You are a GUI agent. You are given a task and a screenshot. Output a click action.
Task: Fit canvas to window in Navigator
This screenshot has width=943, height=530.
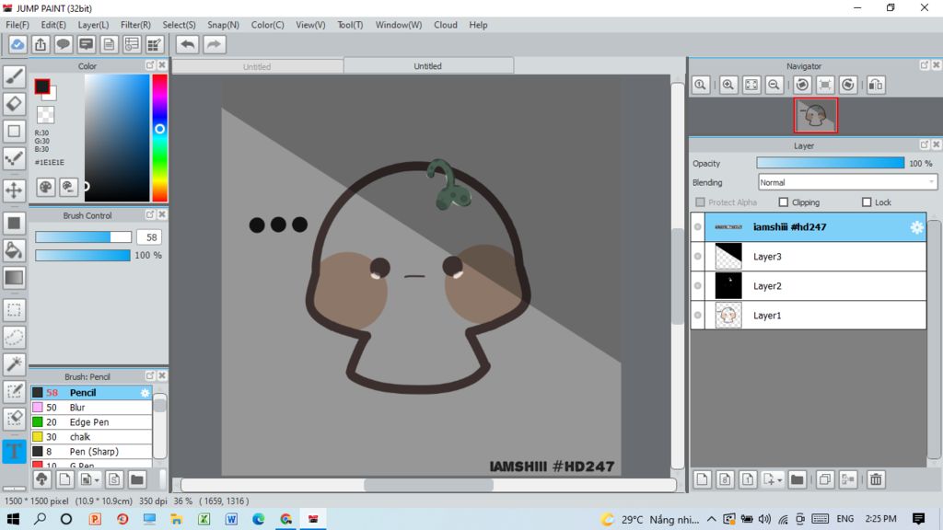(751, 85)
